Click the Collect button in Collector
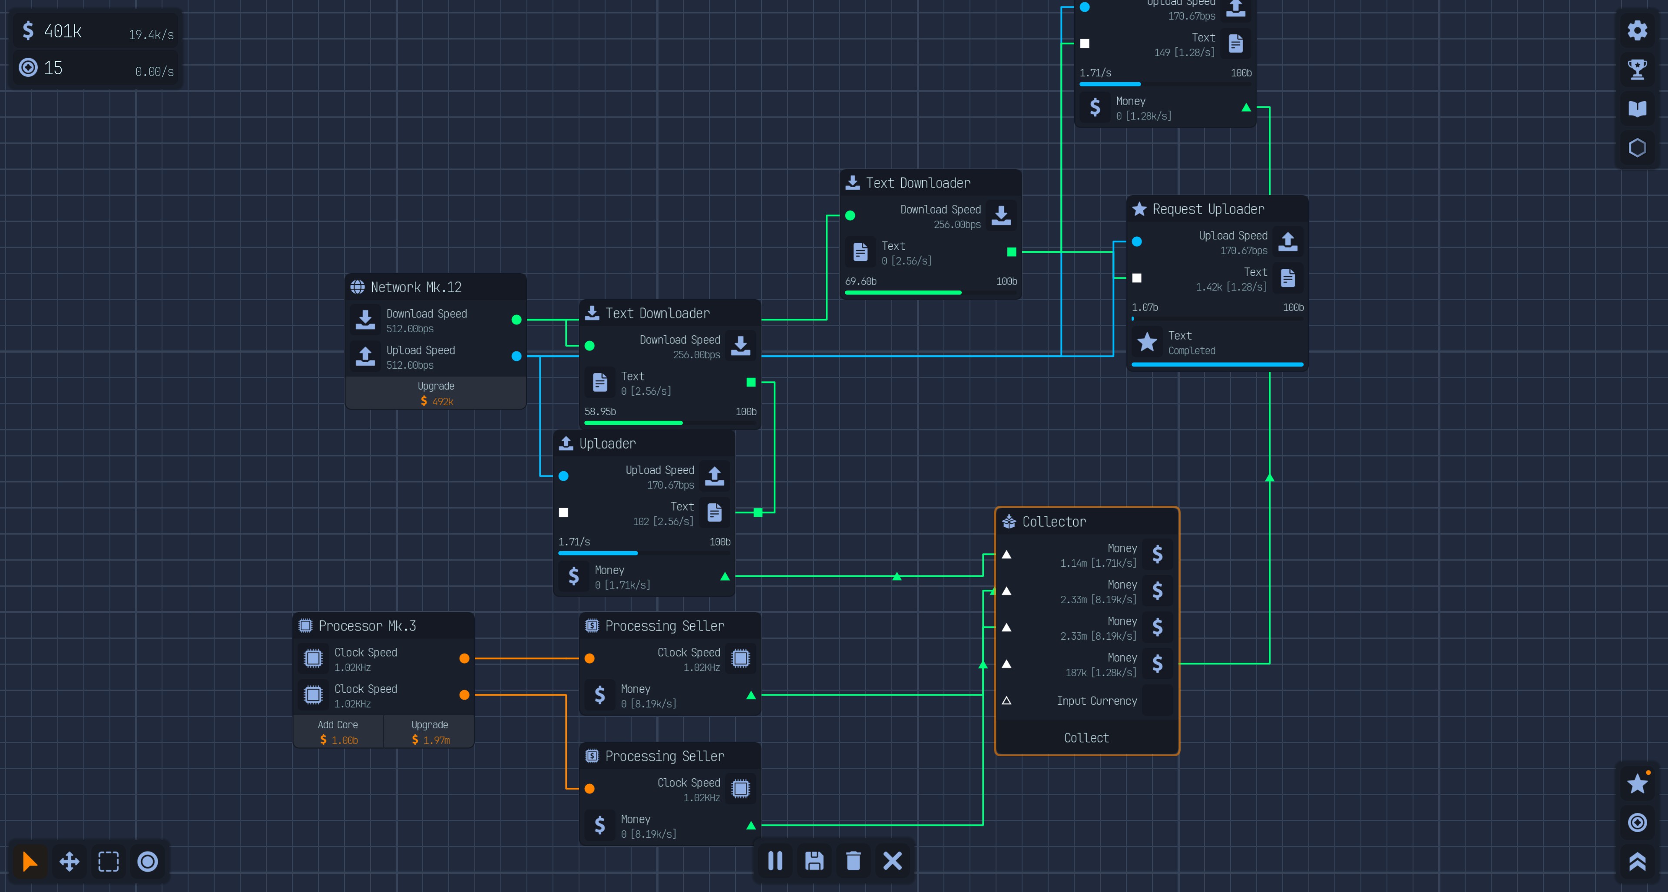The height and width of the screenshot is (892, 1668). coord(1086,737)
